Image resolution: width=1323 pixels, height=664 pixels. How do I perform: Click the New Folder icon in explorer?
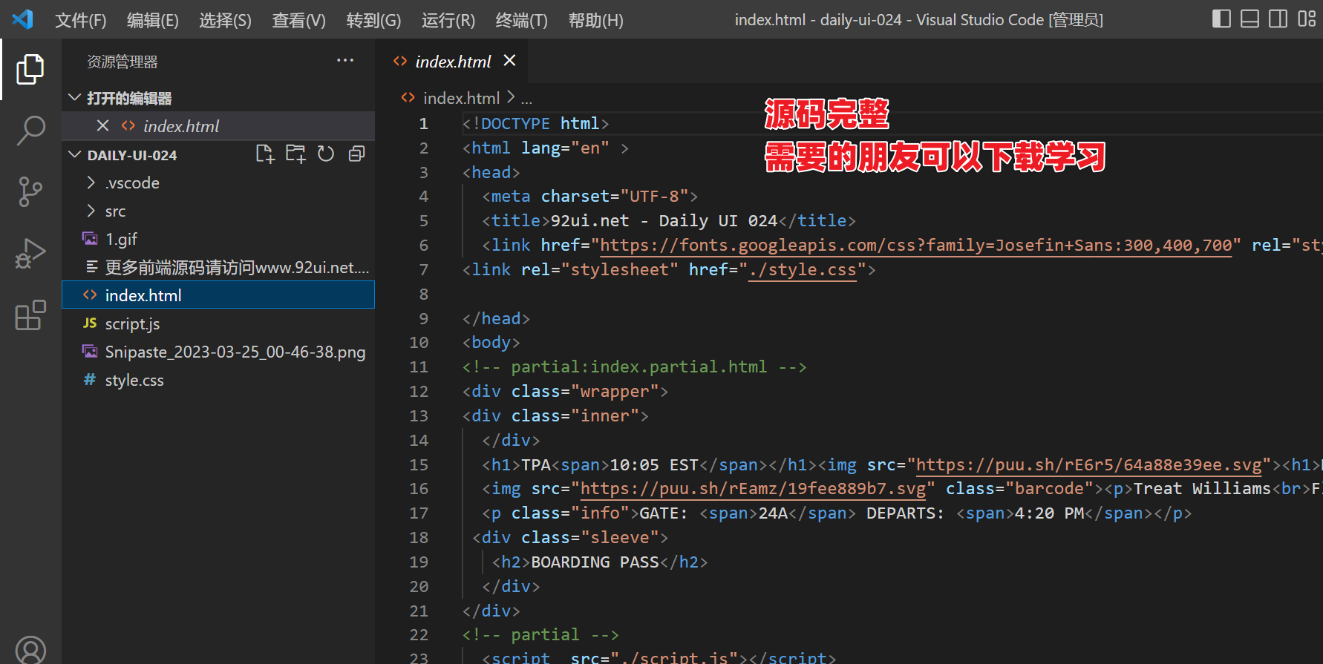(x=295, y=154)
